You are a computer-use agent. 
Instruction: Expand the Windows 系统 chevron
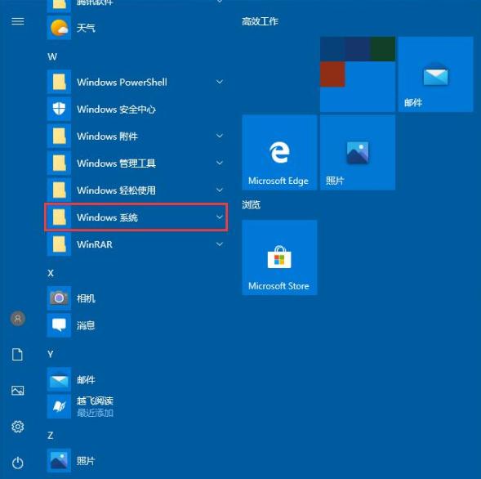click(220, 217)
